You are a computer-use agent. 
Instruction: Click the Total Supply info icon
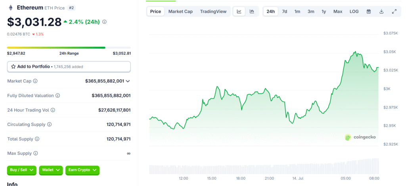click(37, 139)
